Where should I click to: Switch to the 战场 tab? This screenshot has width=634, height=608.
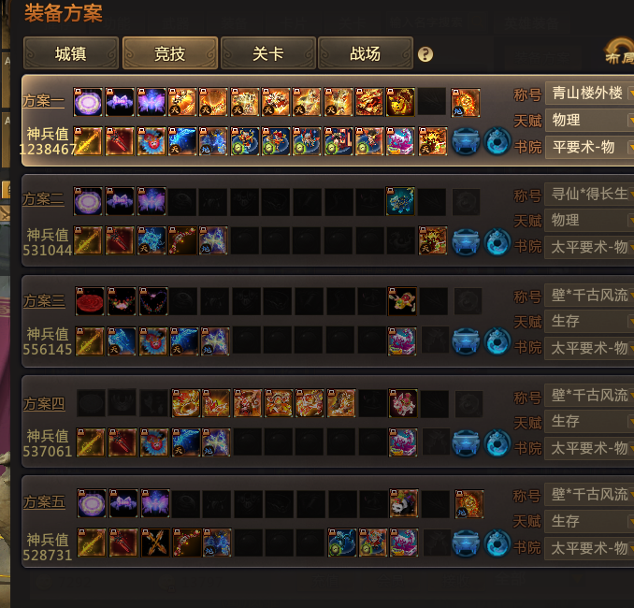click(366, 53)
